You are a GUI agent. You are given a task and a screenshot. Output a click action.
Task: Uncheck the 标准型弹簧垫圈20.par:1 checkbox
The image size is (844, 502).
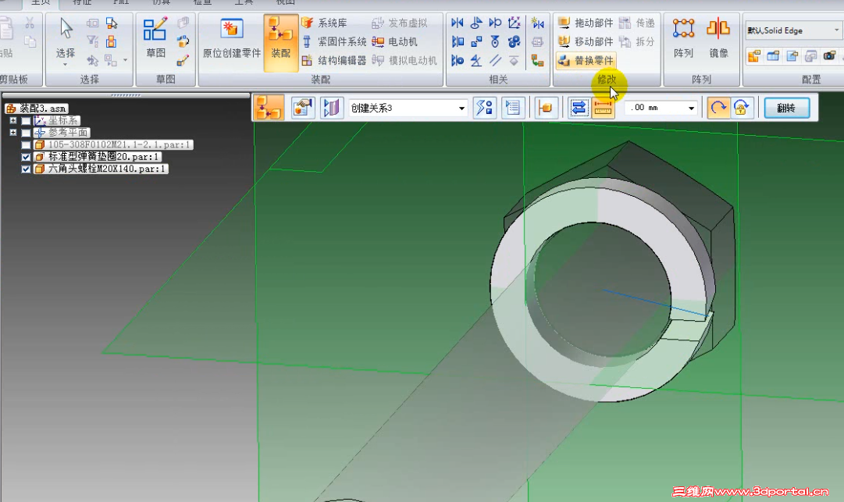(26, 157)
